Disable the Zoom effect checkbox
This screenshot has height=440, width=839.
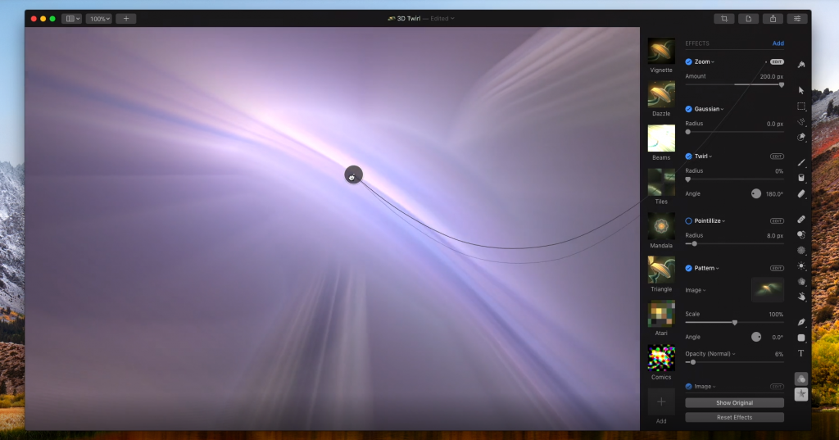[x=688, y=61]
